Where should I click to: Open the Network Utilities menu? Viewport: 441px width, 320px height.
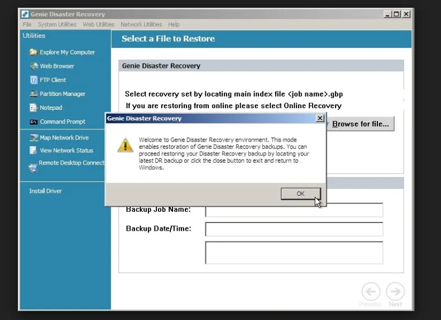(x=141, y=25)
